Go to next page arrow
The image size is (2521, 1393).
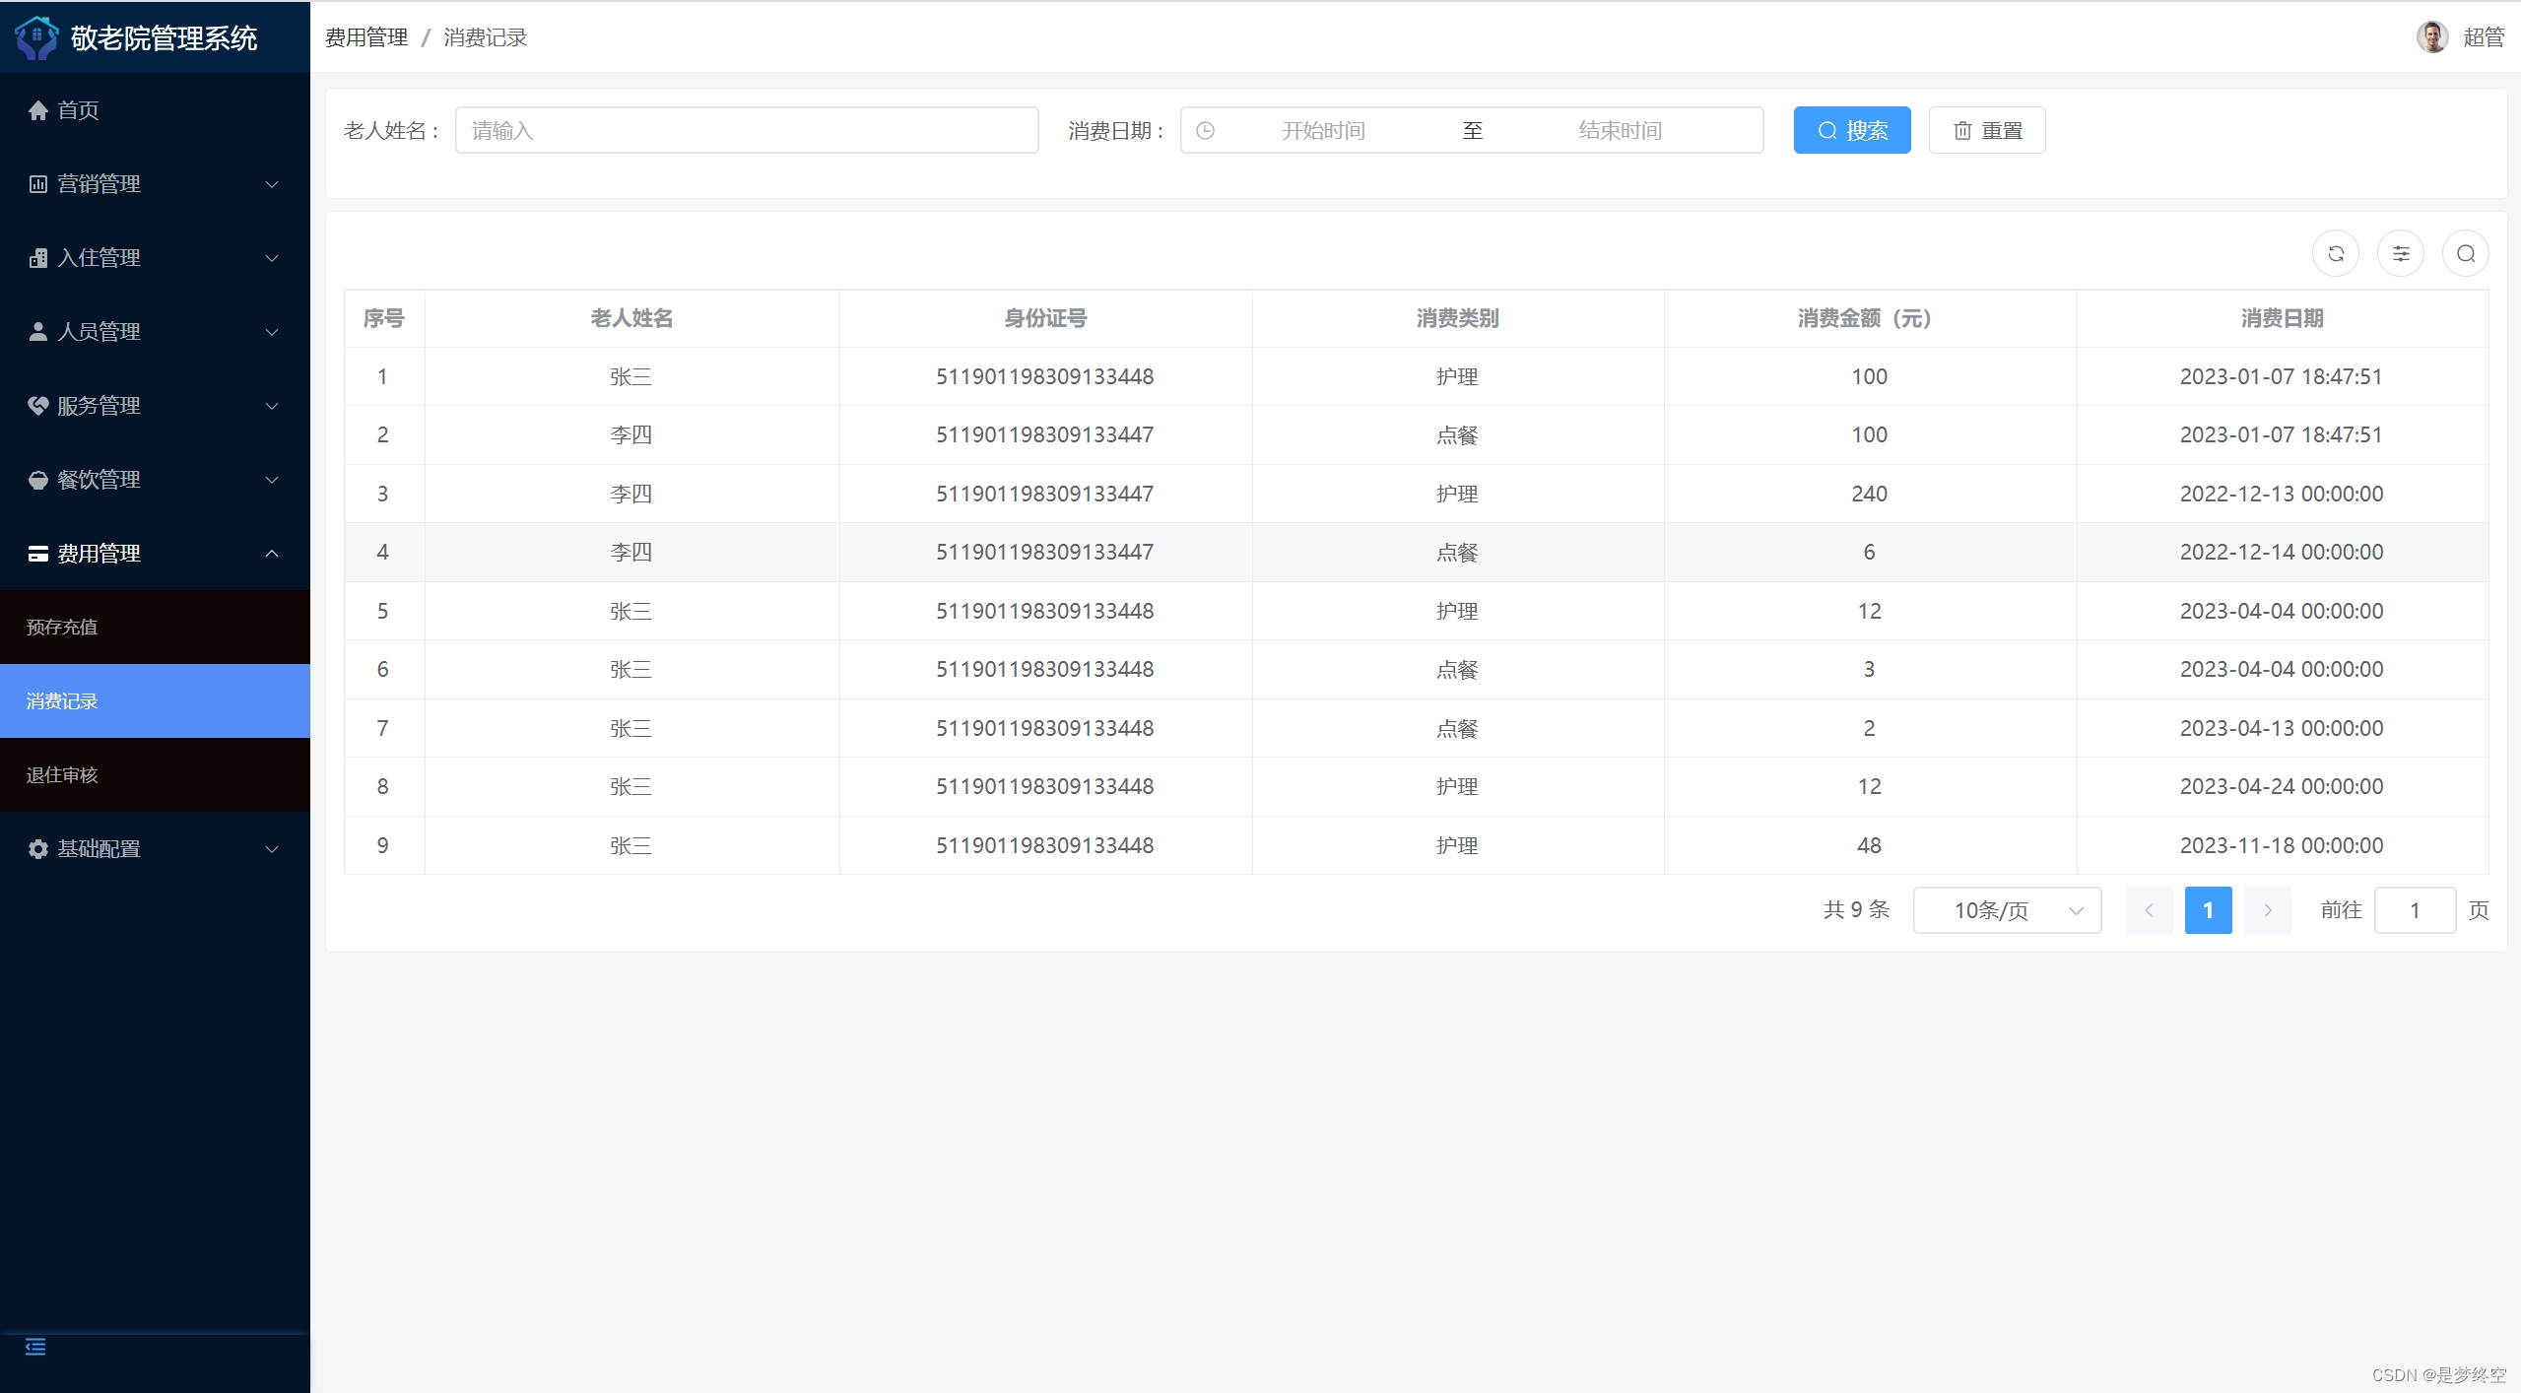[2268, 910]
